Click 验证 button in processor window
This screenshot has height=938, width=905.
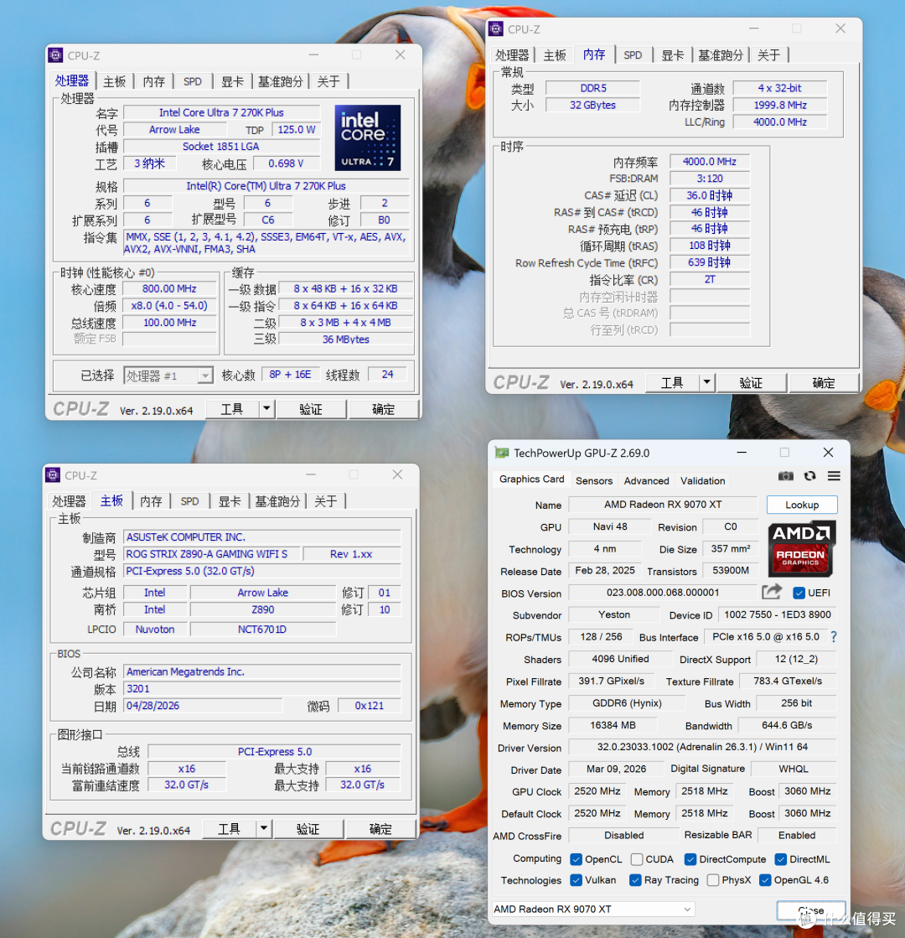click(310, 409)
